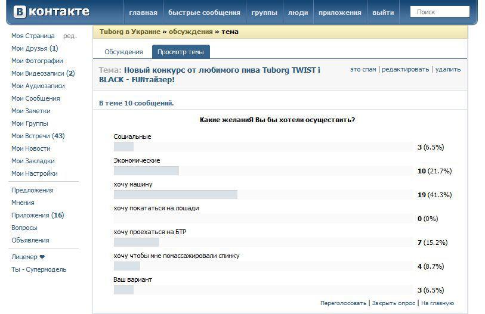Go to Мои Видеозаписи (2)
The image size is (485, 314).
[43, 73]
